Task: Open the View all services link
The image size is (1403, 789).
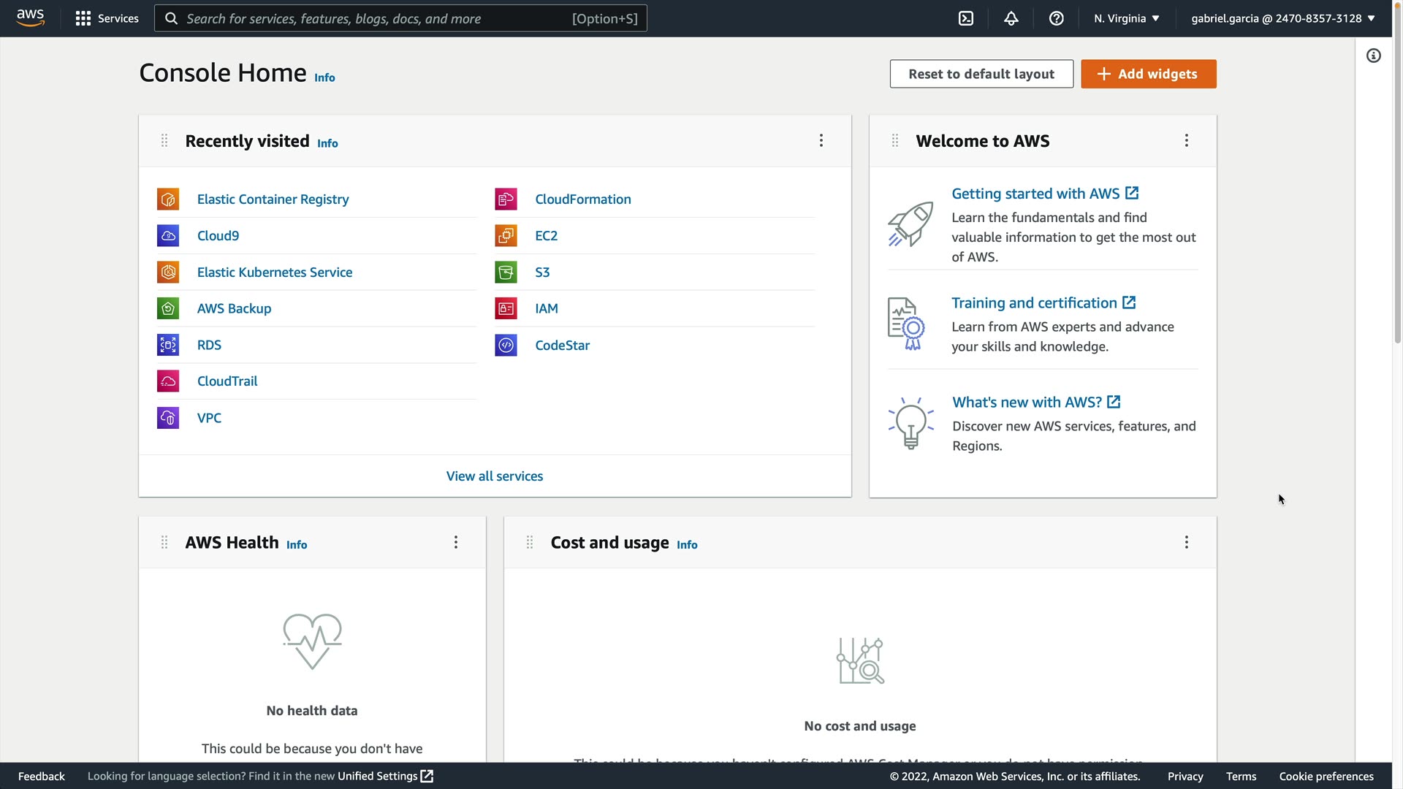Action: tap(495, 476)
